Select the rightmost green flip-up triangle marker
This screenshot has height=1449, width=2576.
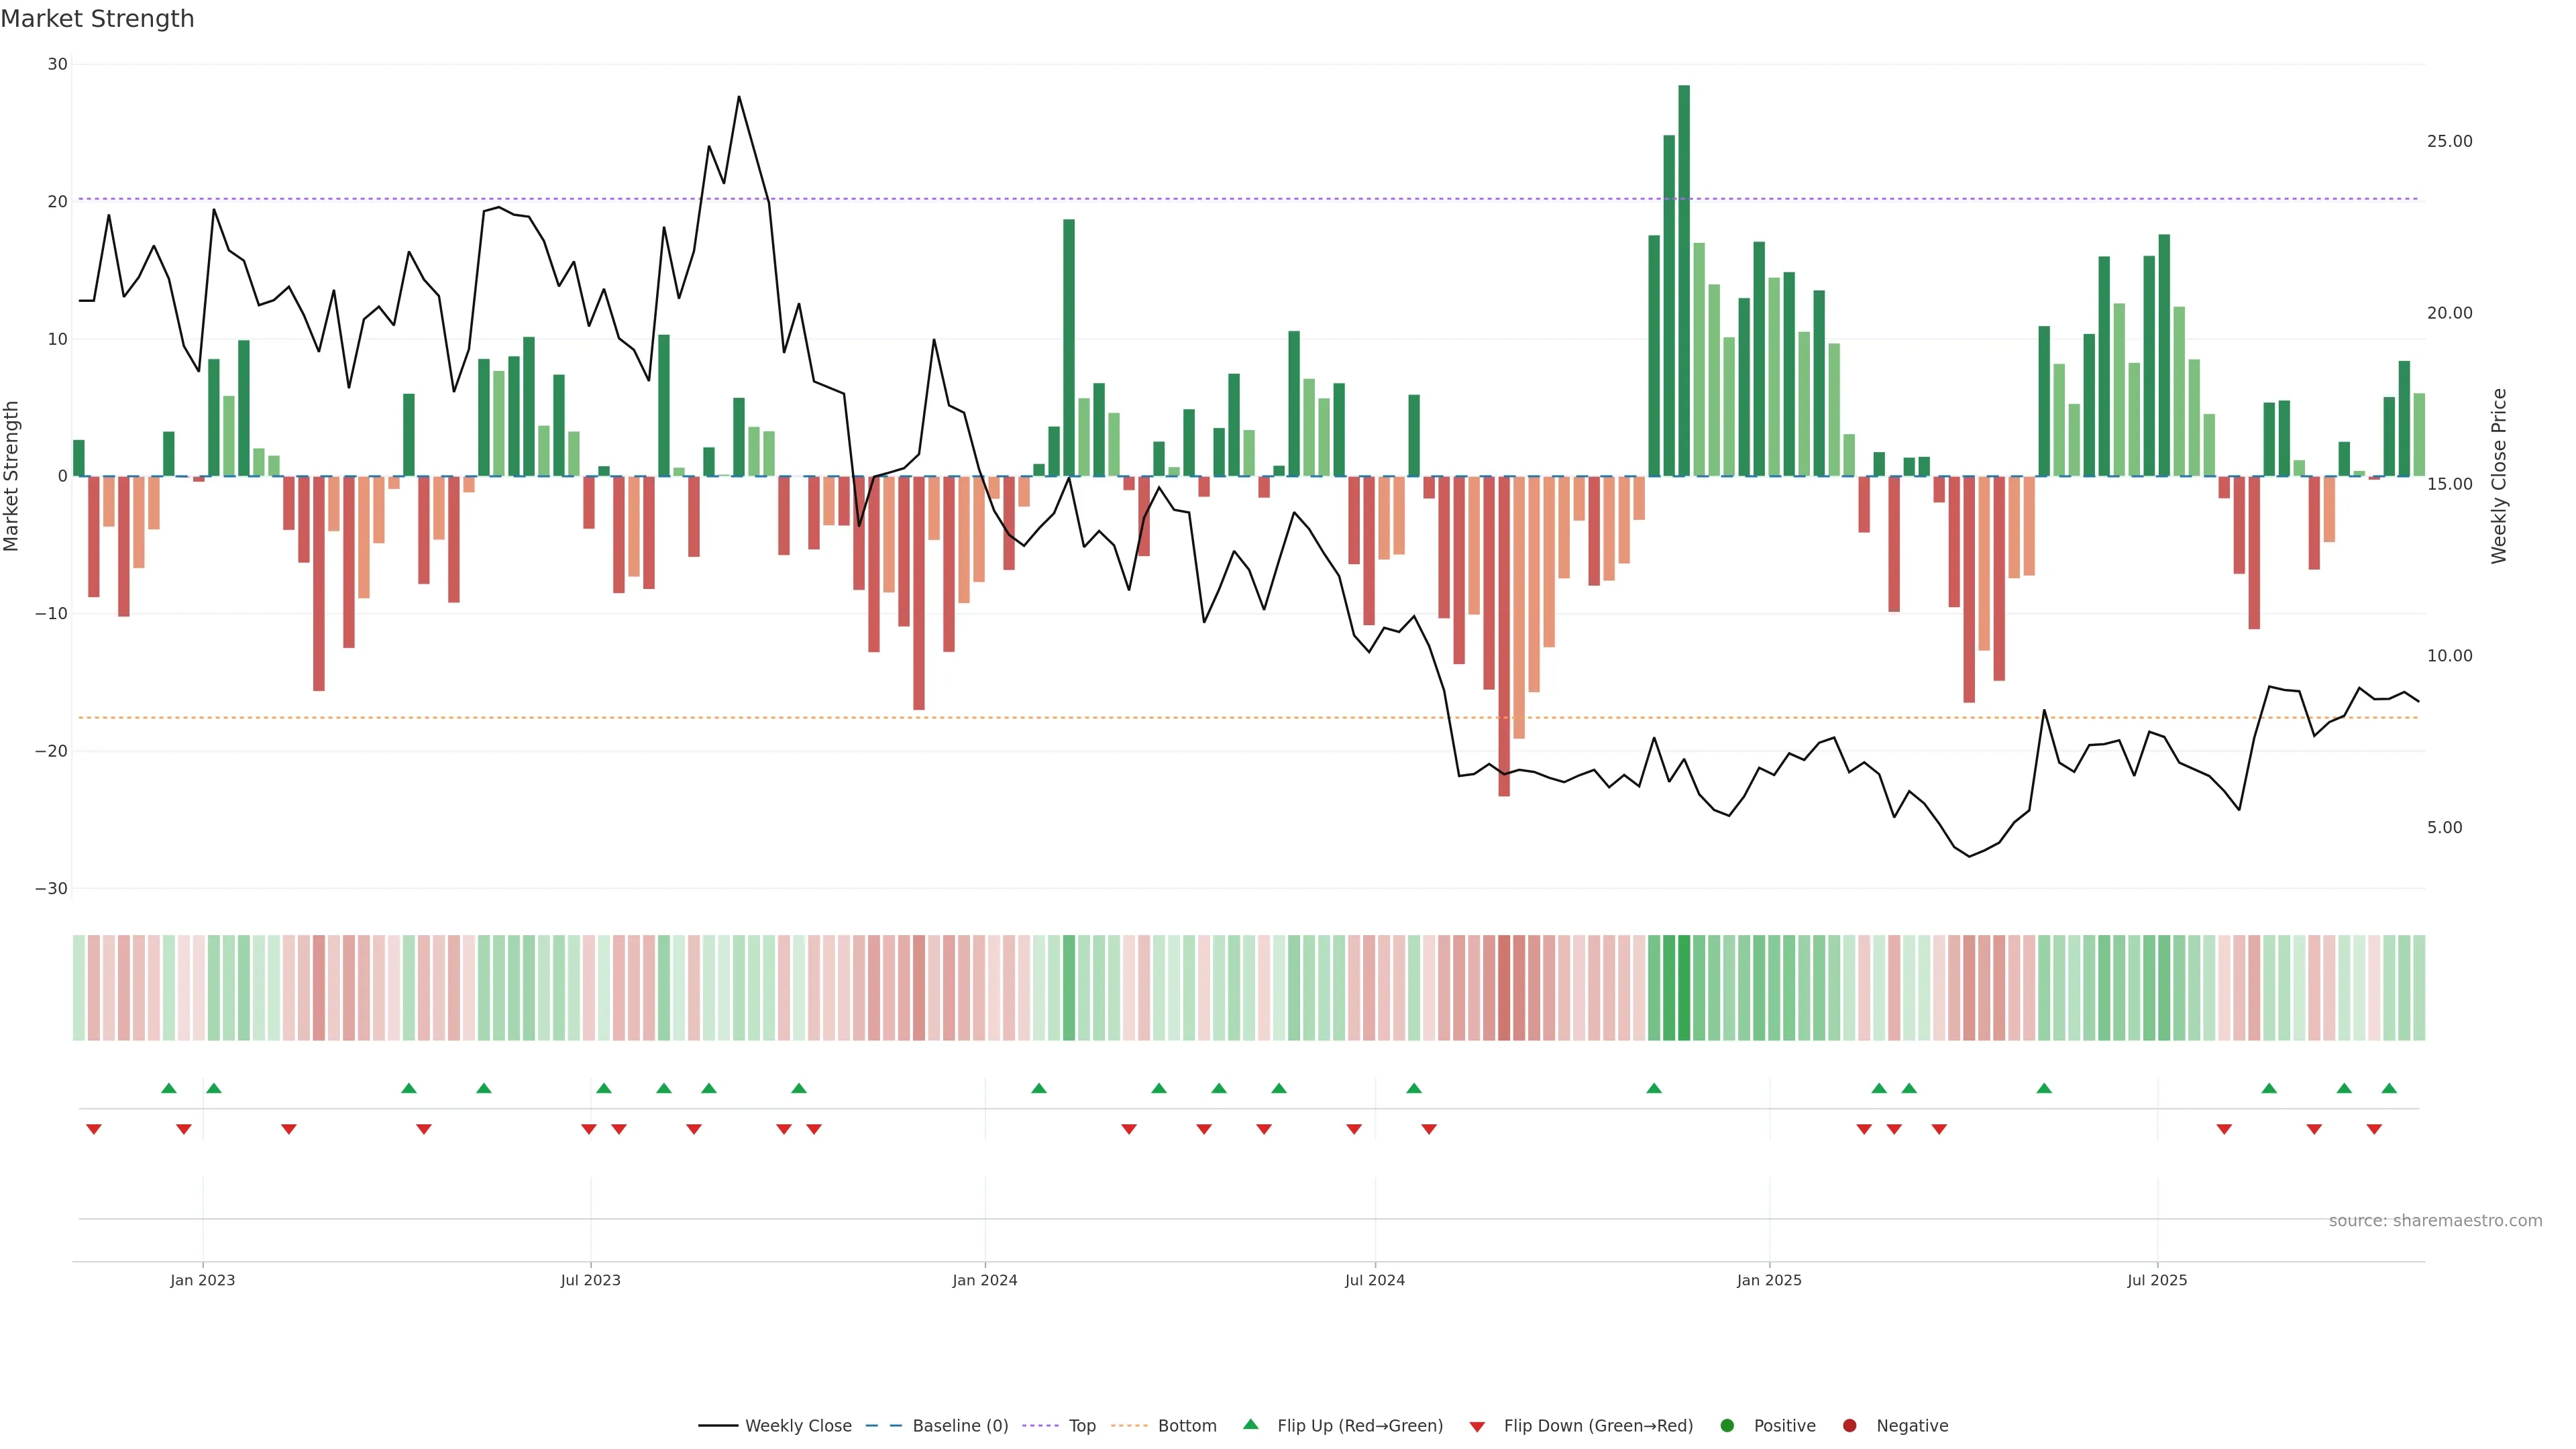pos(2389,1088)
